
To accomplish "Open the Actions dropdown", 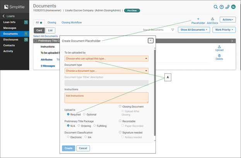I will (227, 20).
